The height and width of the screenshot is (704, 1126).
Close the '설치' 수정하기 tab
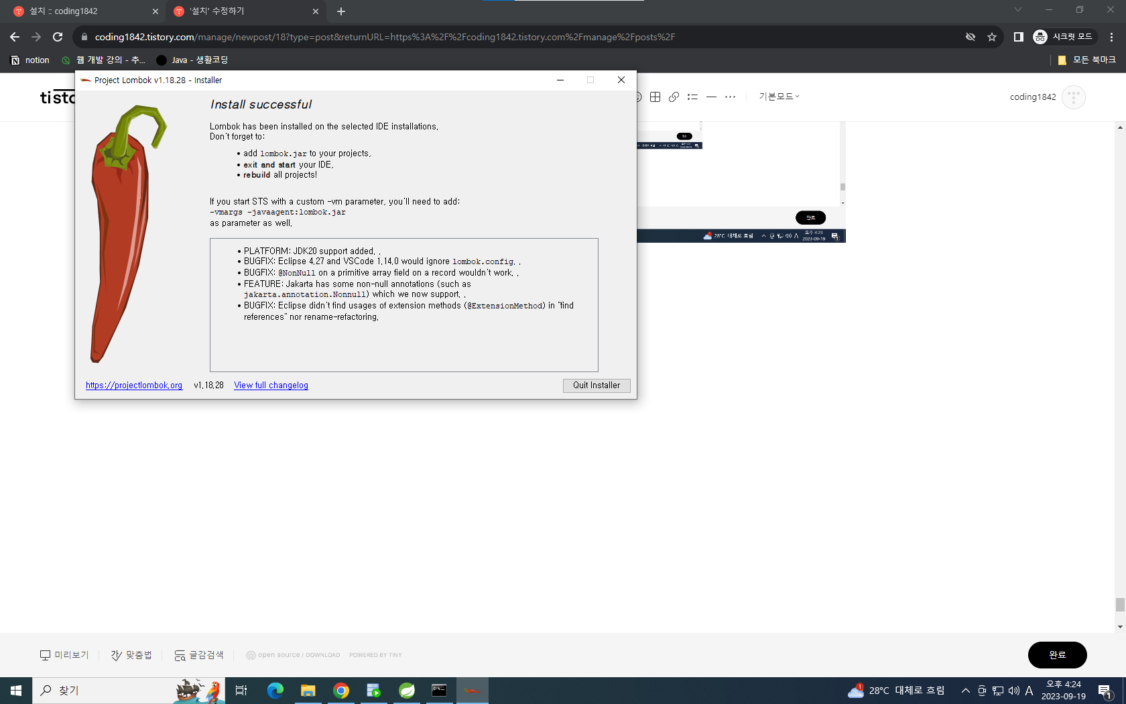pos(316,11)
